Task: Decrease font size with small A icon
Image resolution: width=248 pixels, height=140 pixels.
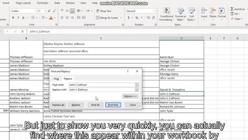Action: tap(54, 11)
